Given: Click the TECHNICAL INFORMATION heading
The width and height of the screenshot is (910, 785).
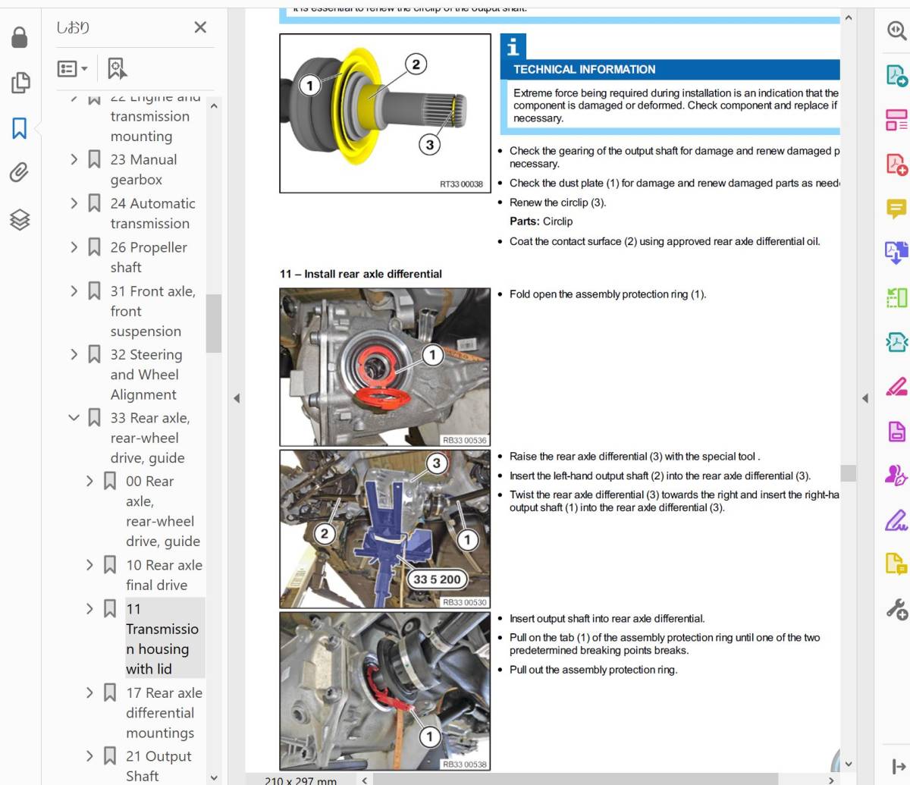Looking at the screenshot, I should [584, 69].
